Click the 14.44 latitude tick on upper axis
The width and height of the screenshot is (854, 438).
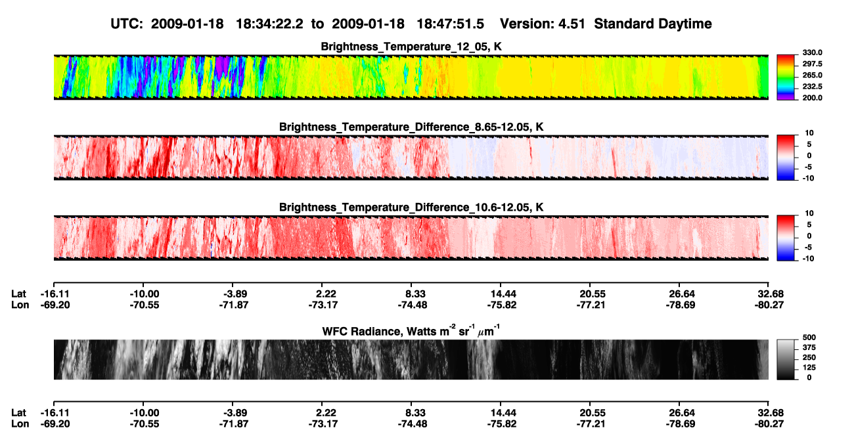pos(501,294)
